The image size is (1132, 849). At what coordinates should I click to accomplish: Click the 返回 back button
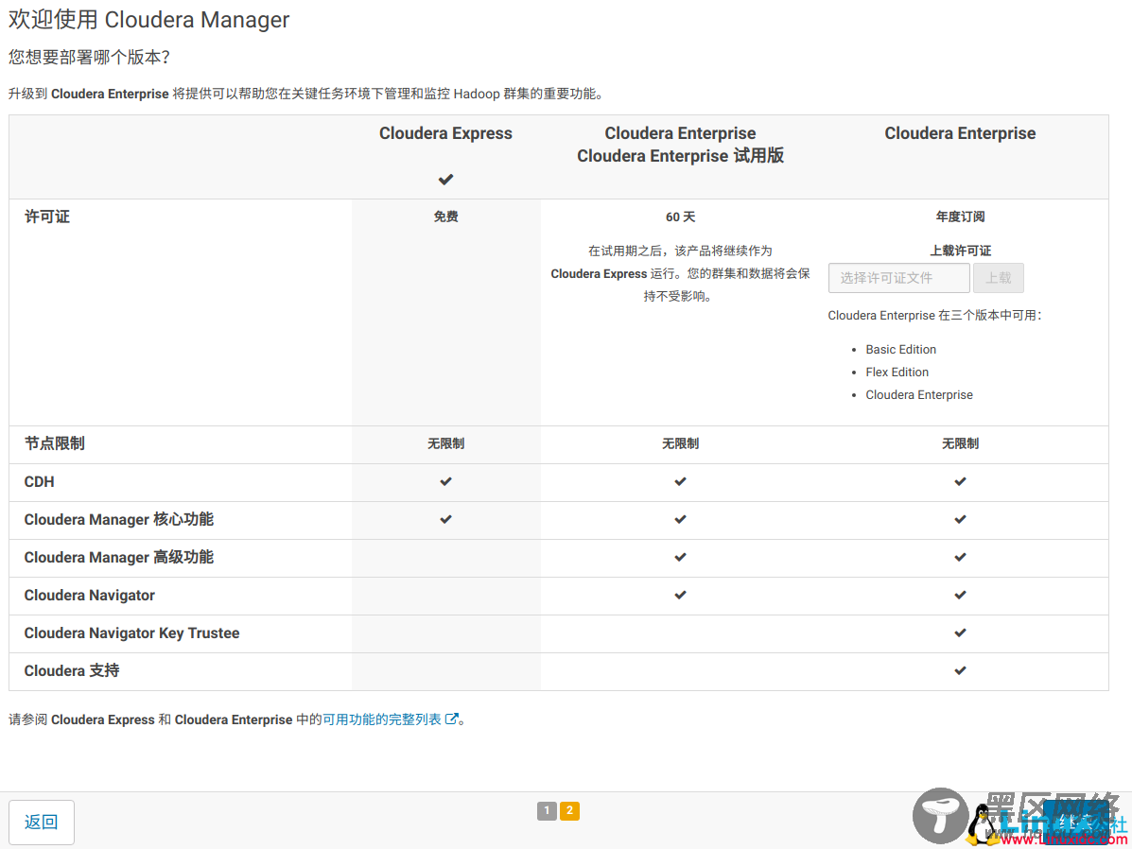point(42,823)
